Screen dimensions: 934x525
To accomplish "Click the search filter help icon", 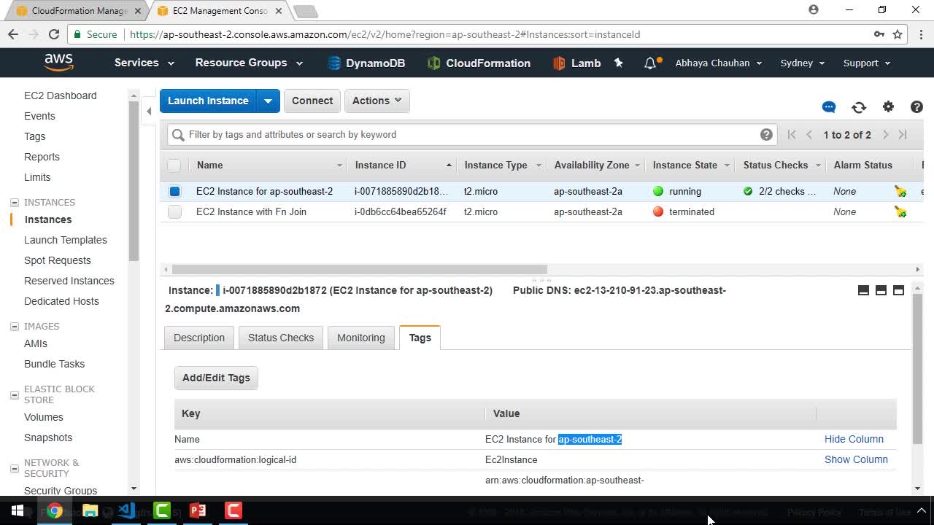I will click(766, 134).
